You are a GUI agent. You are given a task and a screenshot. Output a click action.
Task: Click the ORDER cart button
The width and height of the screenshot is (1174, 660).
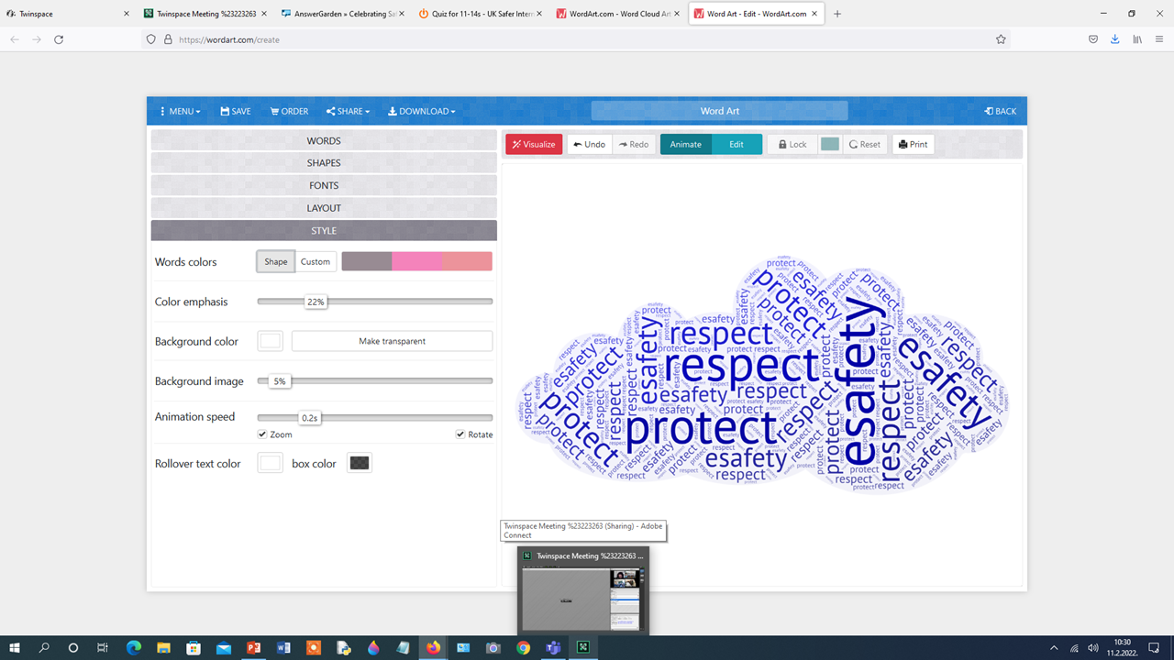[289, 111]
